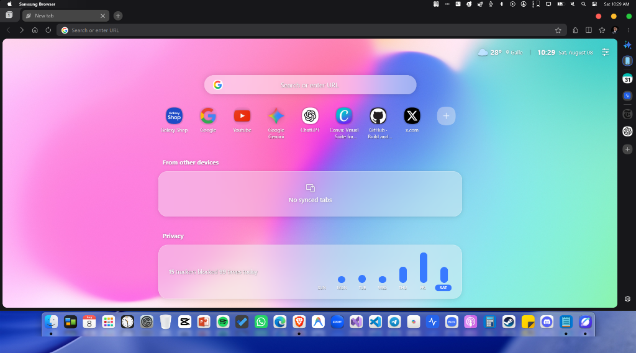Open Steam from the dock
The width and height of the screenshot is (636, 353).
coord(509,322)
